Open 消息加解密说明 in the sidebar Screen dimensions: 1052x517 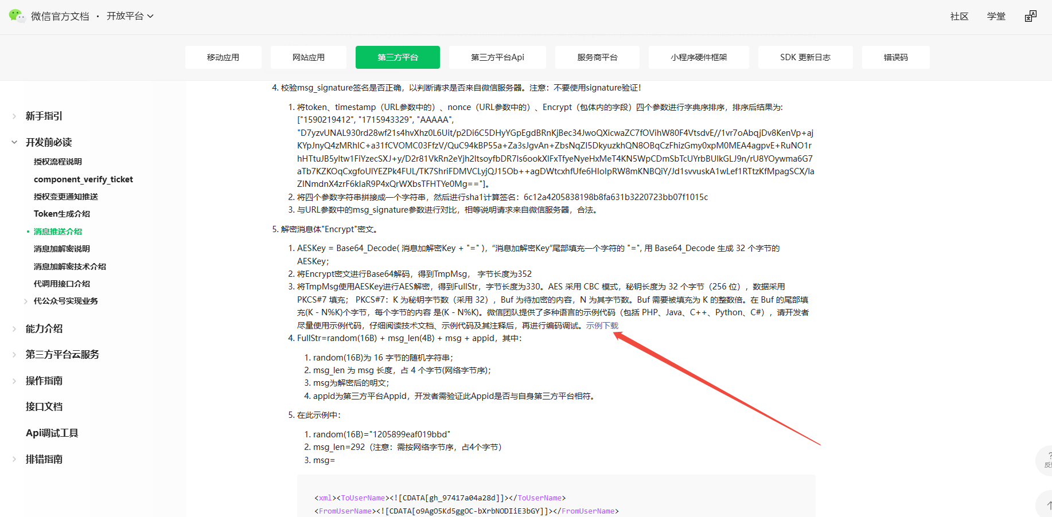pyautogui.click(x=62, y=249)
